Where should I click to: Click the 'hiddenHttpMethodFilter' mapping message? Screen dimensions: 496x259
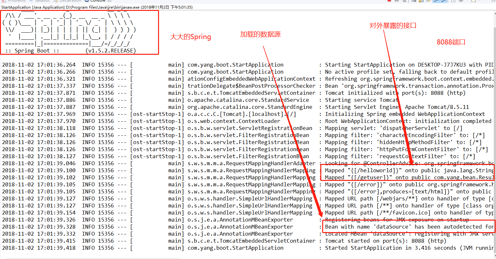[403, 142]
